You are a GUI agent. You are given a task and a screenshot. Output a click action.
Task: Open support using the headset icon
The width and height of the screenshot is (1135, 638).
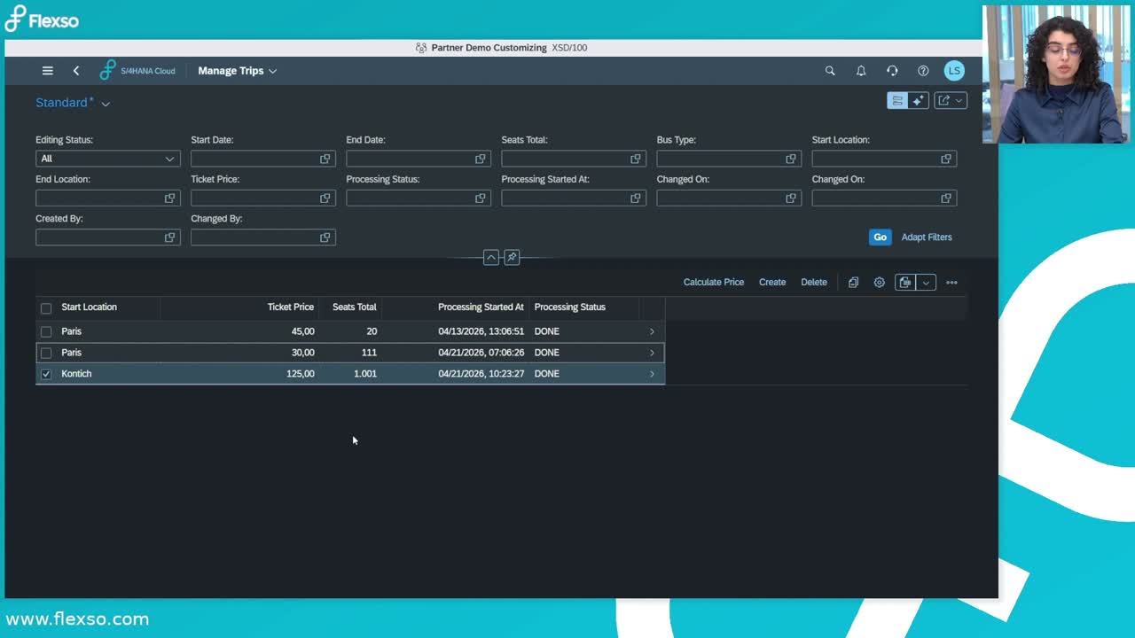point(892,71)
